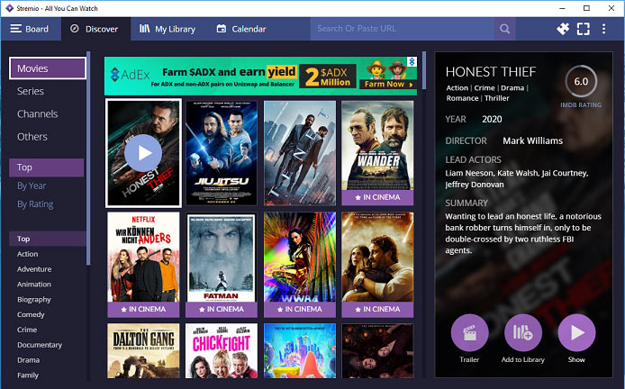Select the SpongeBob colorful city poster
This screenshot has height=389, width=625.
click(x=300, y=351)
